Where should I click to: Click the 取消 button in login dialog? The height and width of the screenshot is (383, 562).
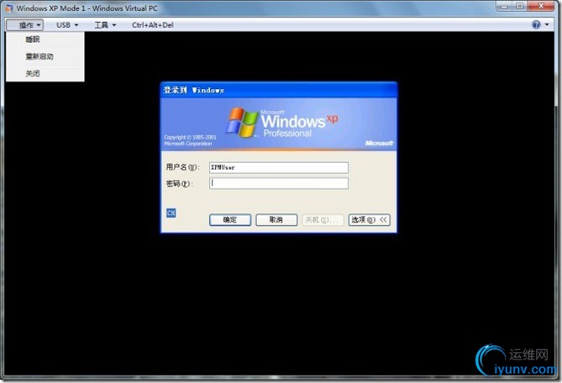coord(276,219)
